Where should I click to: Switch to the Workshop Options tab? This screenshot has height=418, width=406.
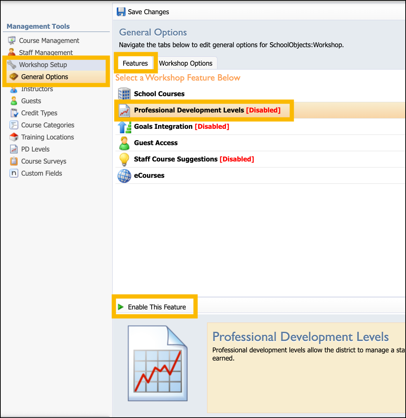click(x=186, y=63)
